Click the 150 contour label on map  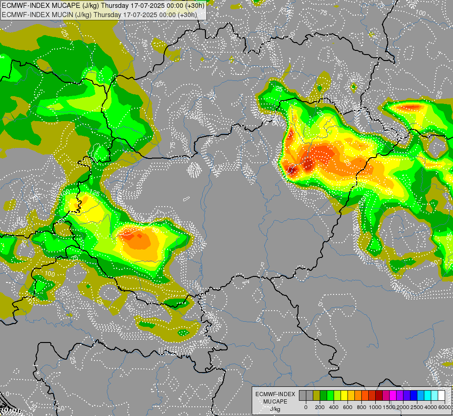coord(129,308)
